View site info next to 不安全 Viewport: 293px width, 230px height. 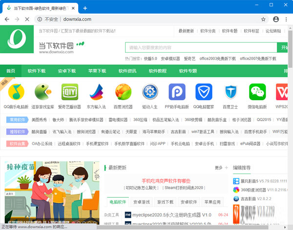[x=40, y=19]
